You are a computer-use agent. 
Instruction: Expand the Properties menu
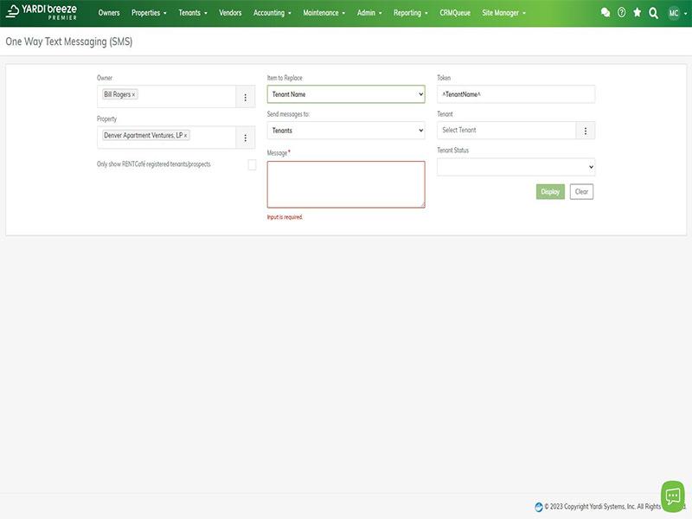(x=149, y=13)
